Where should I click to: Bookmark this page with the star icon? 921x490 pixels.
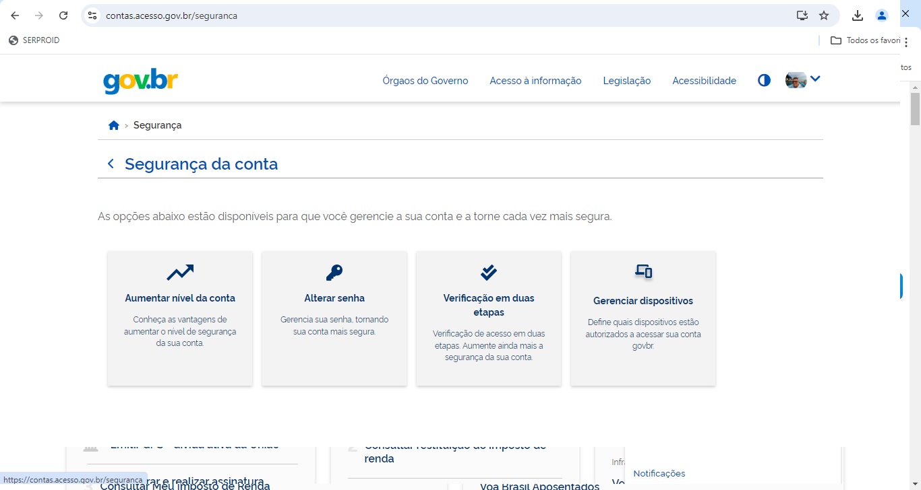click(824, 15)
